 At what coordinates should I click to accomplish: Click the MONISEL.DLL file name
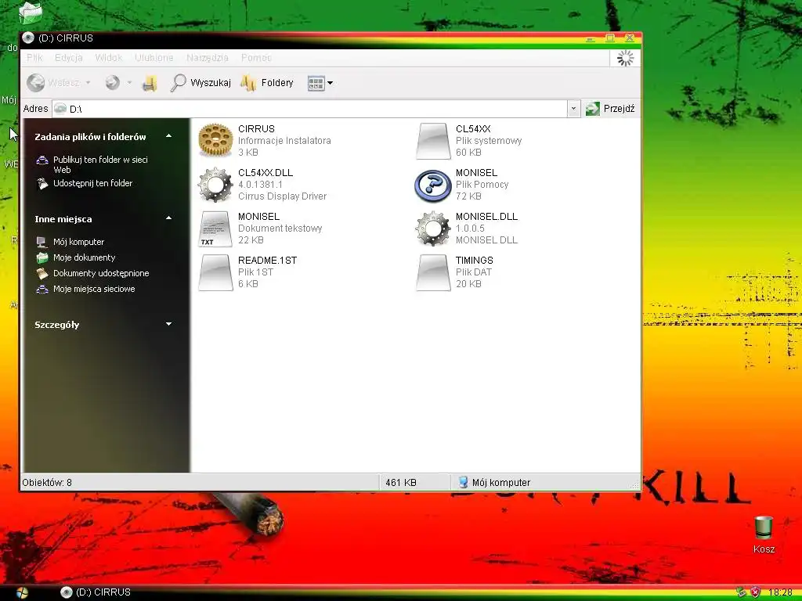pyautogui.click(x=486, y=216)
